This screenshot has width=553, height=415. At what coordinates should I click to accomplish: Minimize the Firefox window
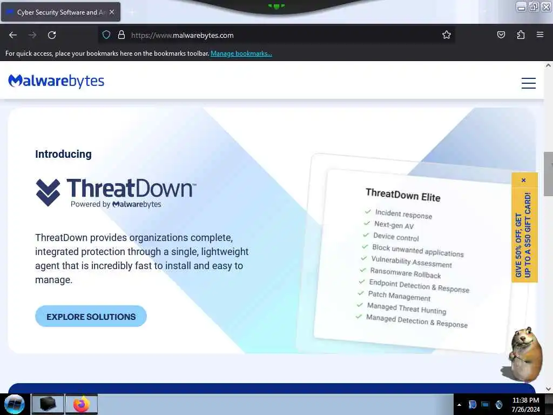[x=521, y=6]
